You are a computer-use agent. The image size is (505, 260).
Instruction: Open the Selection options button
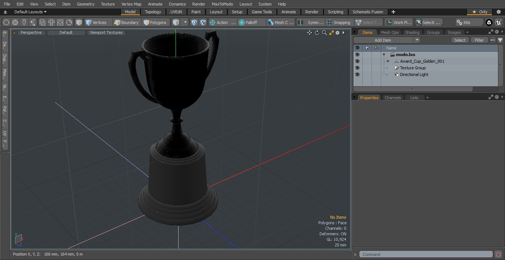(428, 22)
